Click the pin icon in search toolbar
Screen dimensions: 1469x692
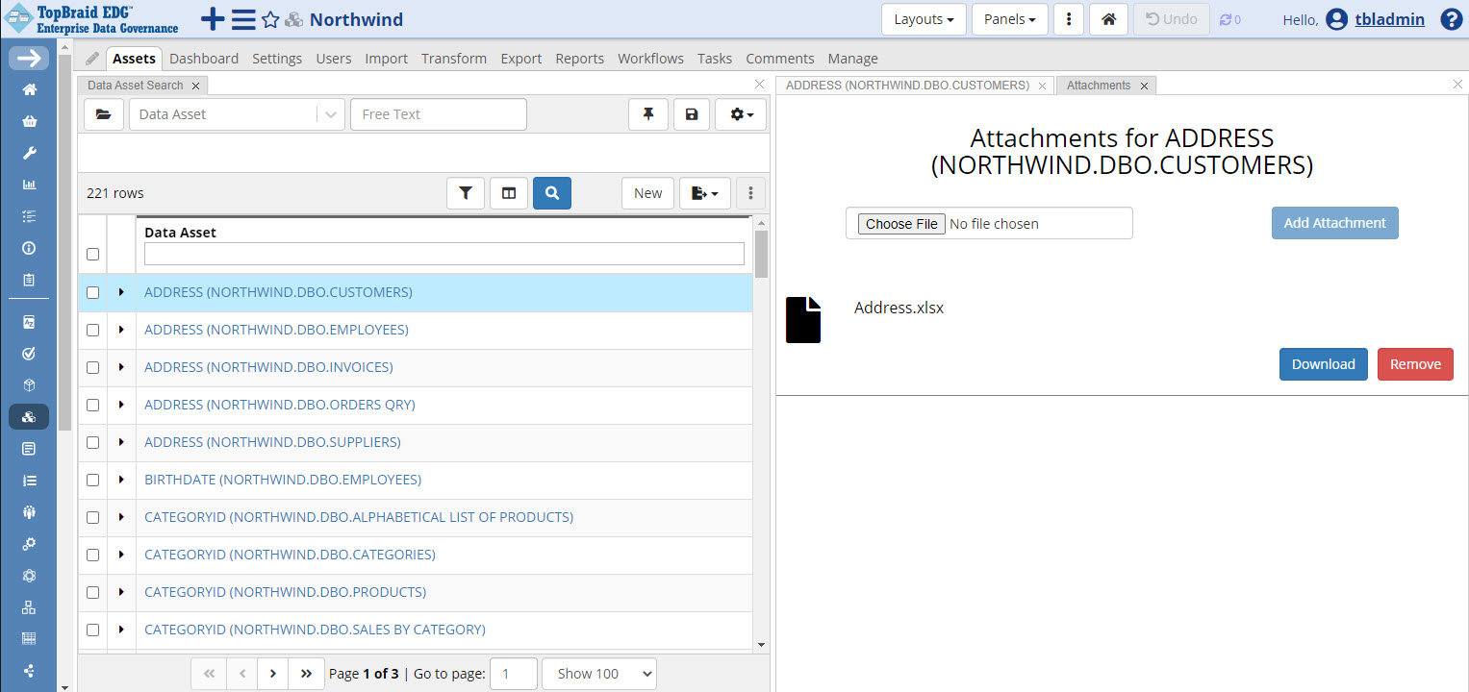click(x=648, y=114)
